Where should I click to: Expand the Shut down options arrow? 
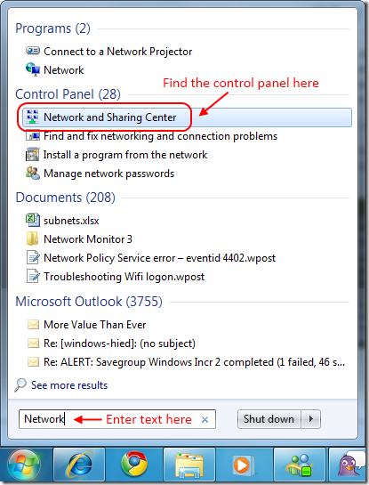tap(311, 419)
